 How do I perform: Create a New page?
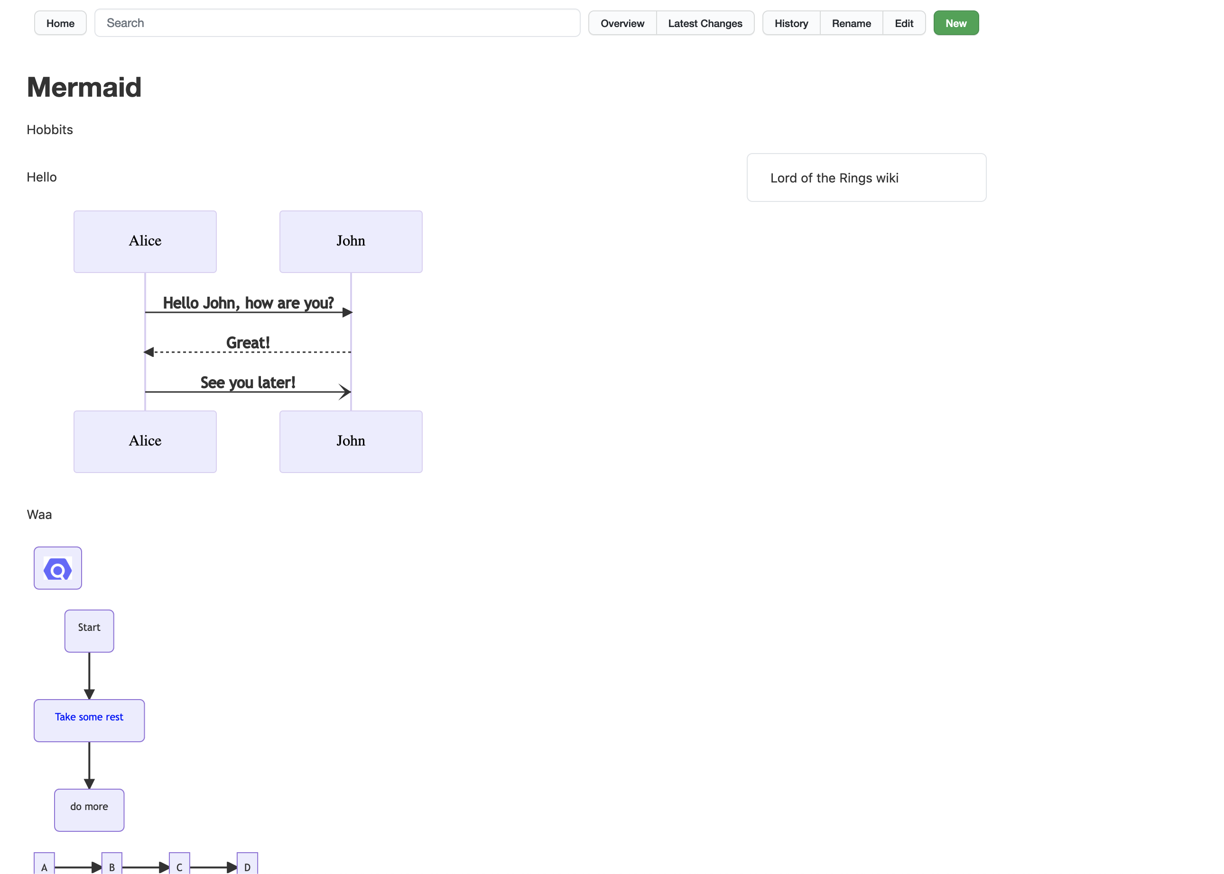[x=956, y=23]
